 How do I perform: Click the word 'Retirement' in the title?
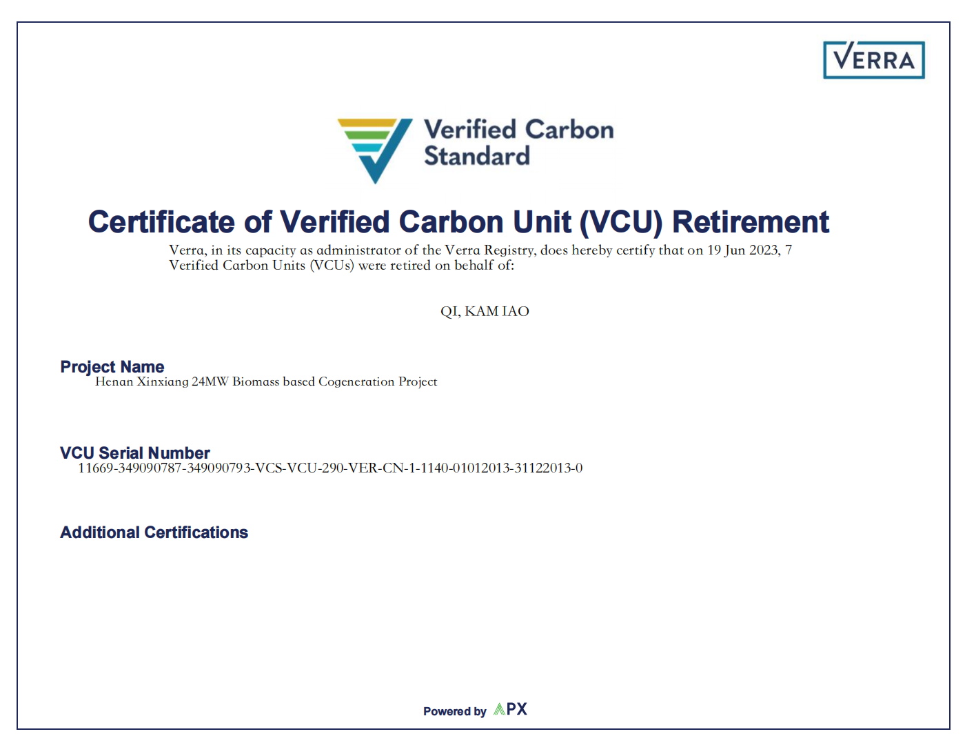[x=751, y=222]
